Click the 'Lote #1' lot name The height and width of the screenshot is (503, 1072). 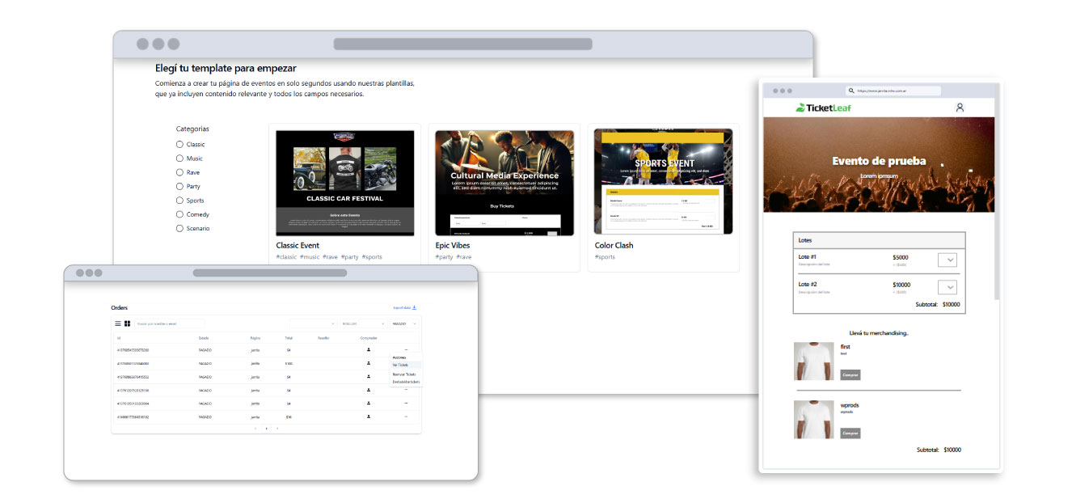(808, 257)
